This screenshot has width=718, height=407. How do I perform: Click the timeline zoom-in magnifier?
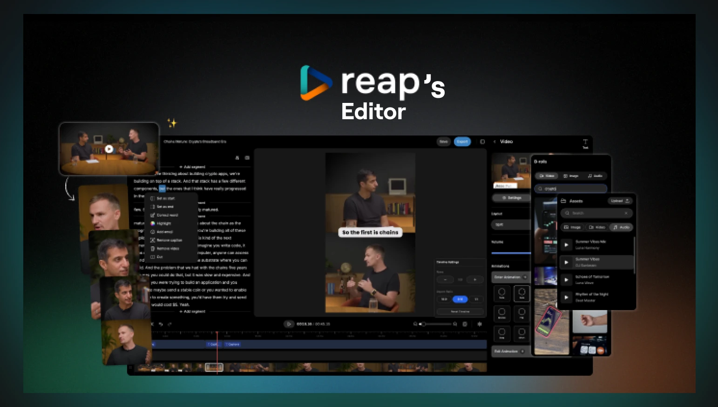455,324
